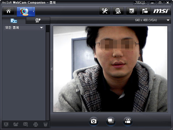Switch to the captured media album tab
Image resolution: width=173 pixels, height=130 pixels.
(14, 21)
